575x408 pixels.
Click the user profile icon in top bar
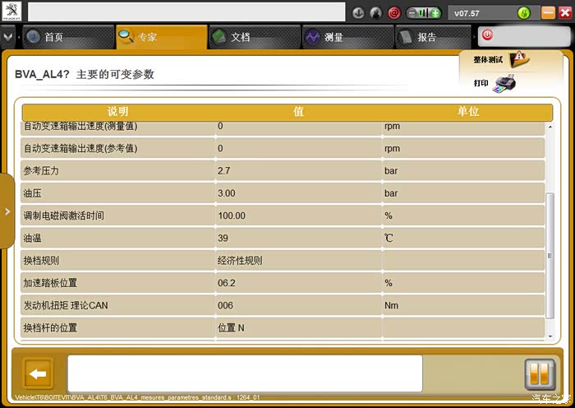coord(375,13)
